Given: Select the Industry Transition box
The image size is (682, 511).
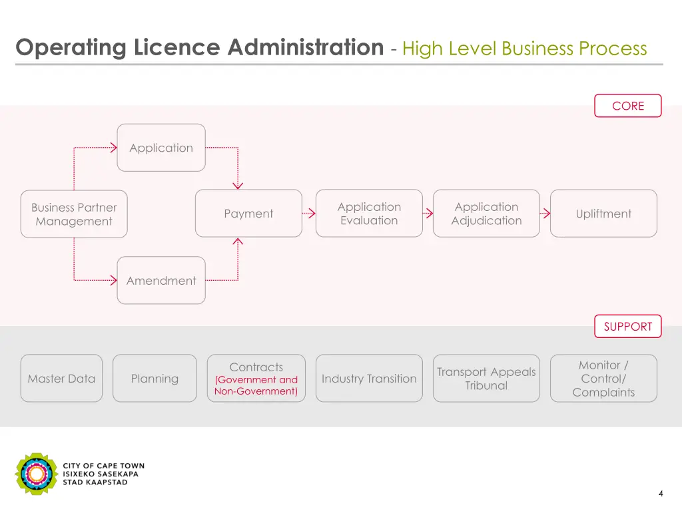Looking at the screenshot, I should pyautogui.click(x=369, y=378).
